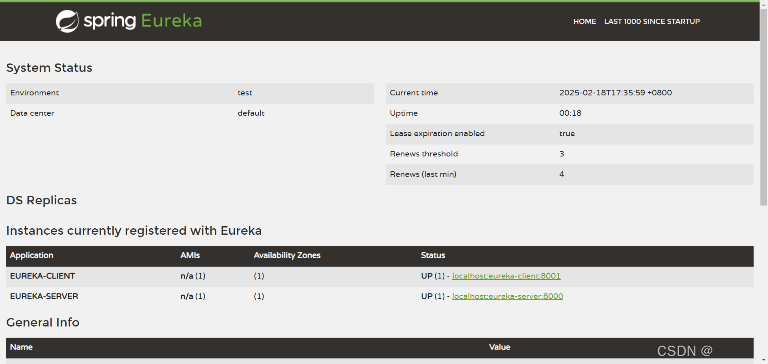The image size is (768, 364).
Task: Click AMIs n/a (1) in EUREKA-CLIENT row
Action: pos(193,276)
